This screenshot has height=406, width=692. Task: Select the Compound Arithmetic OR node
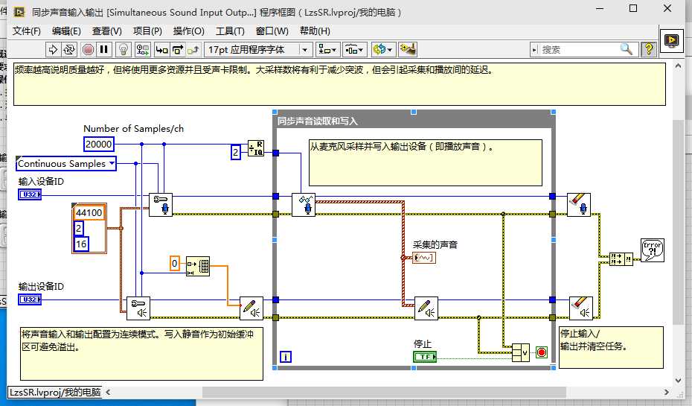pos(521,352)
